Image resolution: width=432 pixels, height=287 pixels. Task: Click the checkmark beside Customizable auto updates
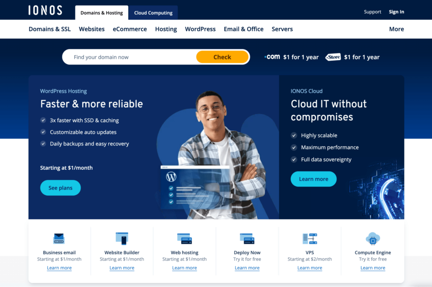click(x=43, y=132)
